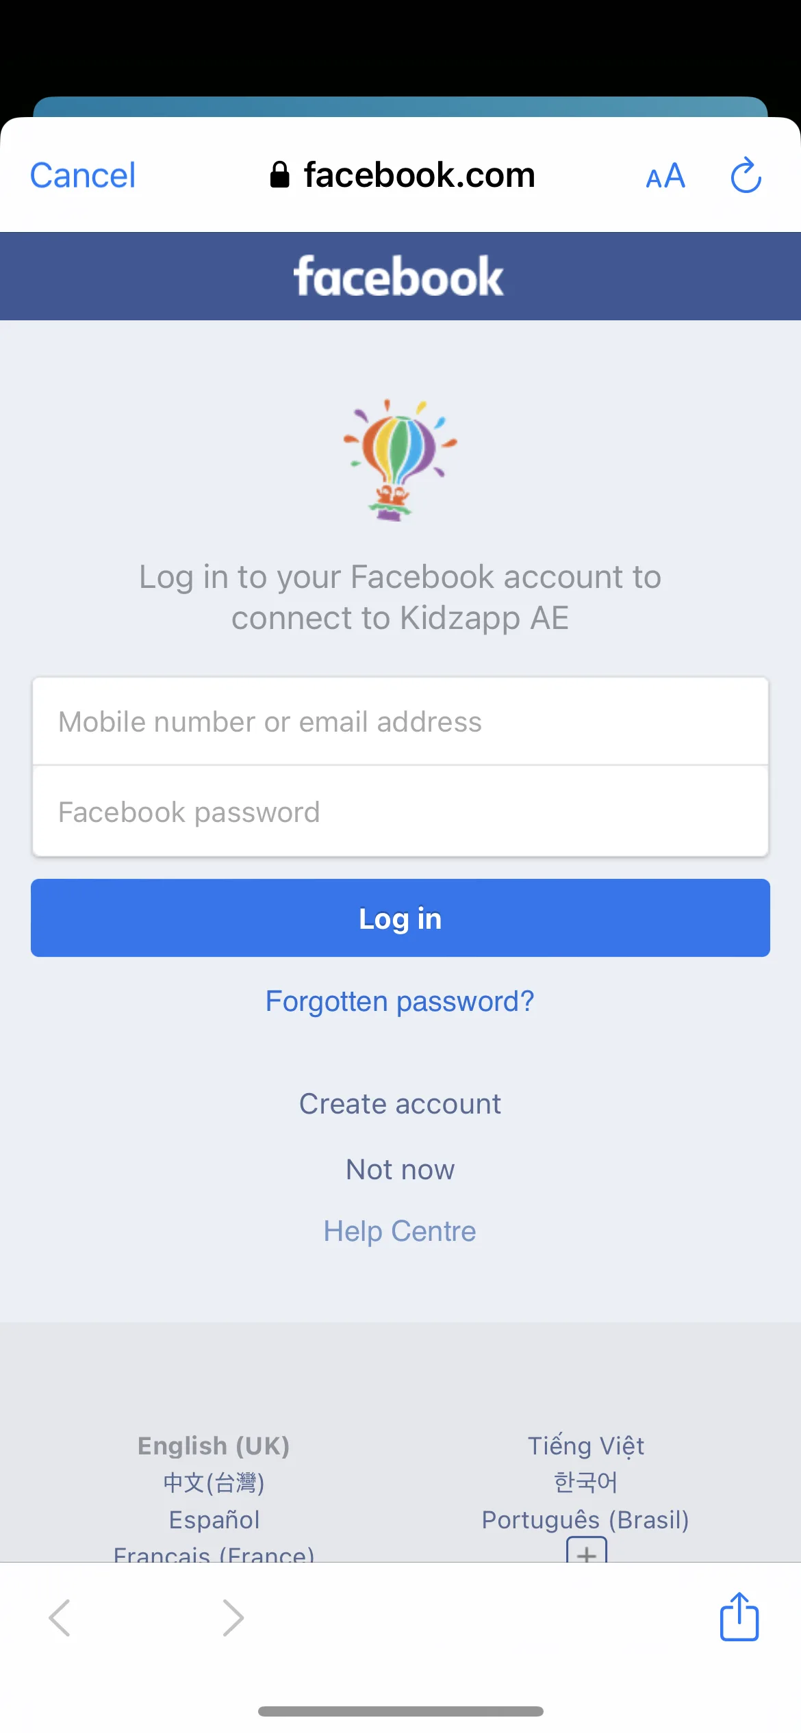Tap the reload page icon
Screen dimensions: 801x1733
click(x=746, y=175)
